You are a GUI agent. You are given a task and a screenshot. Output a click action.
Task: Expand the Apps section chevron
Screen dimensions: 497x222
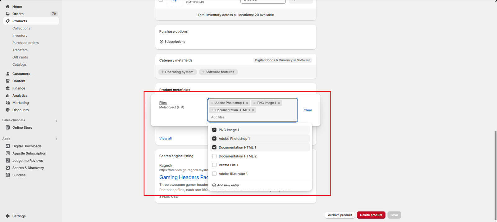[56, 139]
